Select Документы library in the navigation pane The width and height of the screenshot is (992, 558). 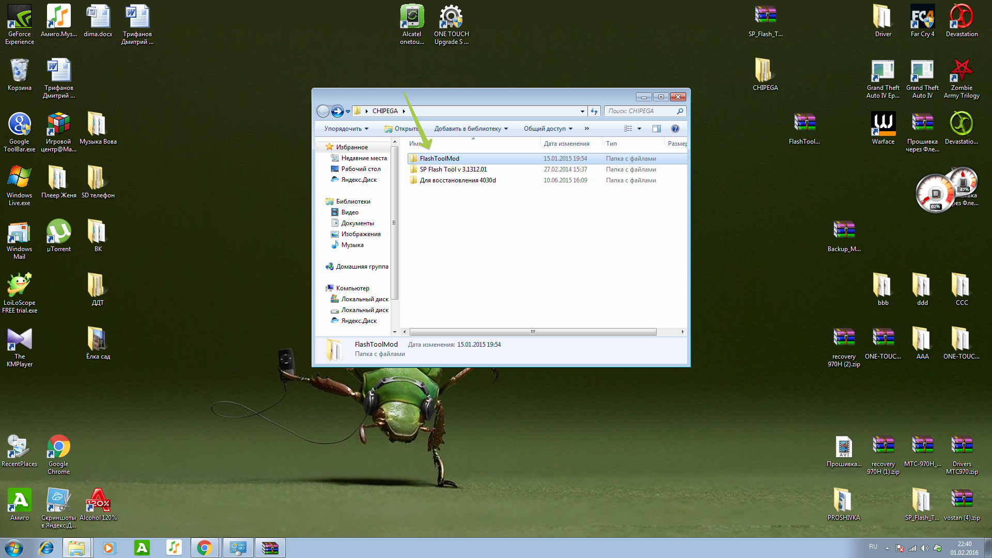pyautogui.click(x=357, y=223)
